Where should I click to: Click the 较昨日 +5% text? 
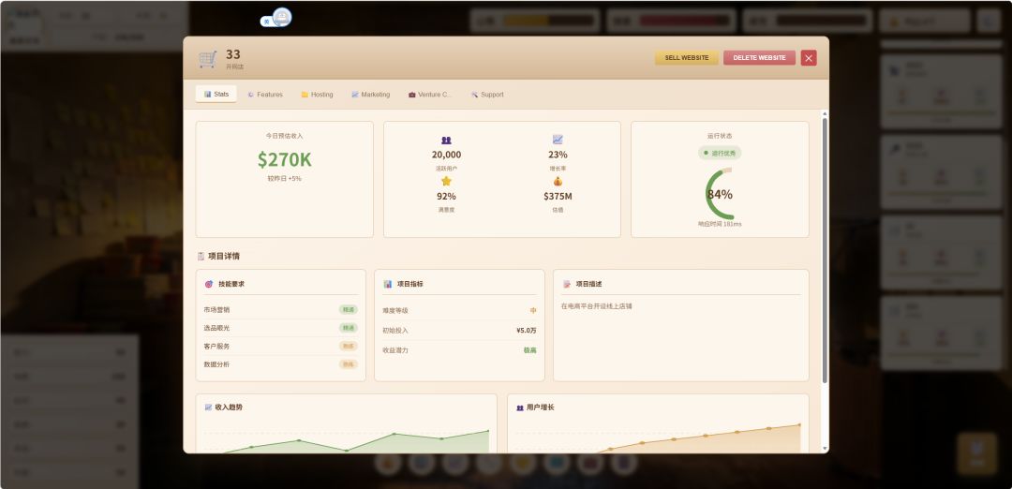coord(285,178)
